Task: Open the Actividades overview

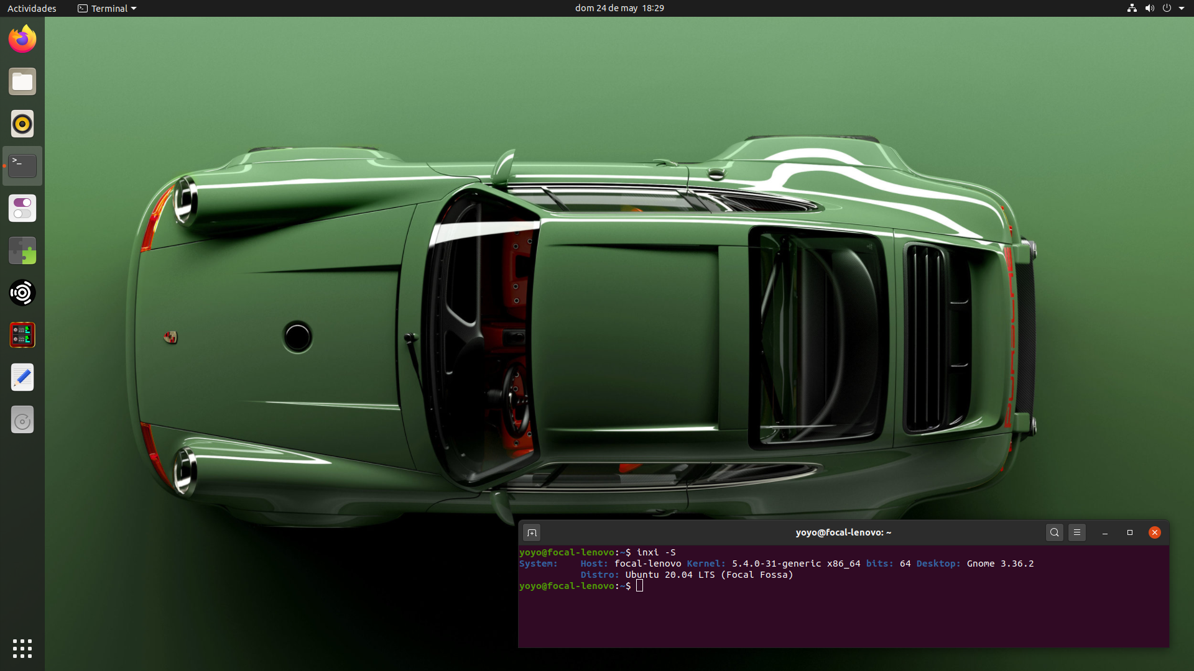Action: pos(32,8)
